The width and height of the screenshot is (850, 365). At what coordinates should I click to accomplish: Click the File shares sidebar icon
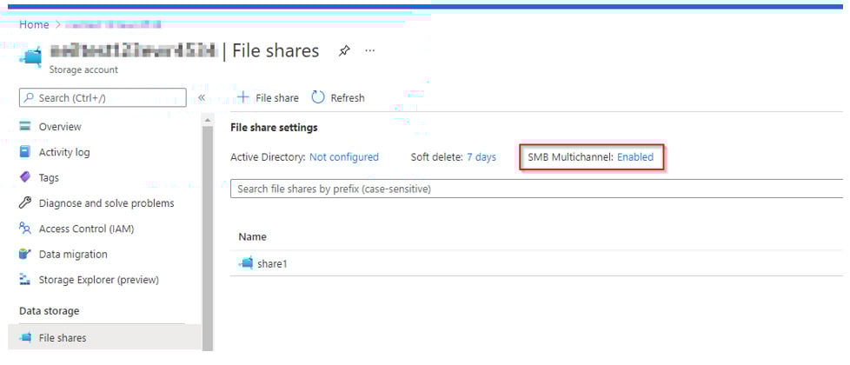pos(25,337)
